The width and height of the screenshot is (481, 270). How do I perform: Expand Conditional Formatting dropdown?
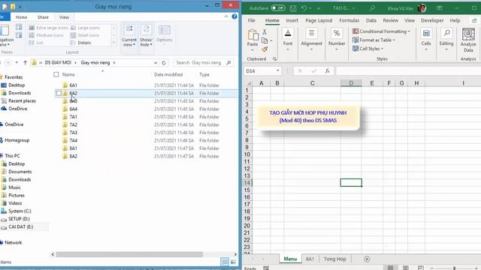pos(409,31)
